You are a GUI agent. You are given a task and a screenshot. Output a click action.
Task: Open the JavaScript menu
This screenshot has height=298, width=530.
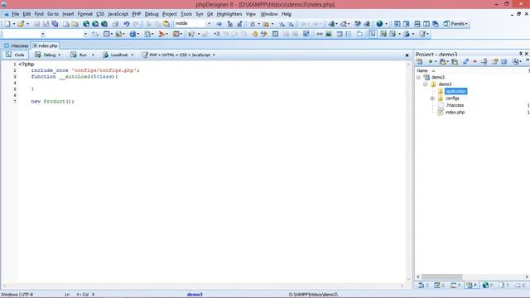(118, 14)
